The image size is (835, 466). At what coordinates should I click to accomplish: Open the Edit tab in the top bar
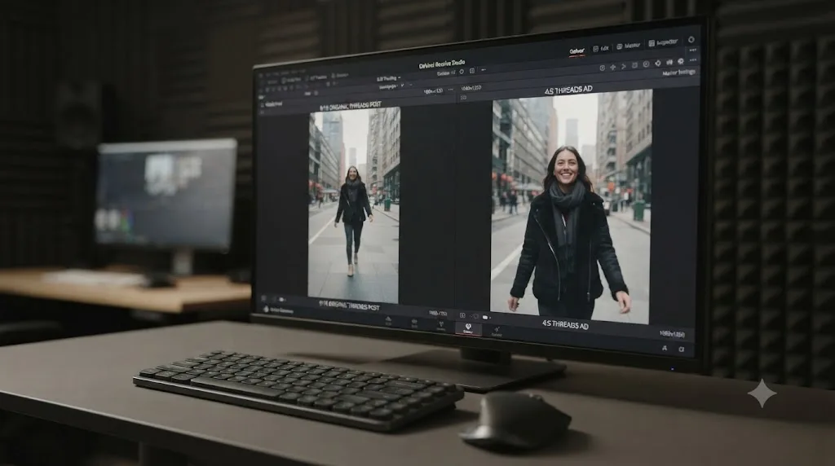click(x=601, y=48)
